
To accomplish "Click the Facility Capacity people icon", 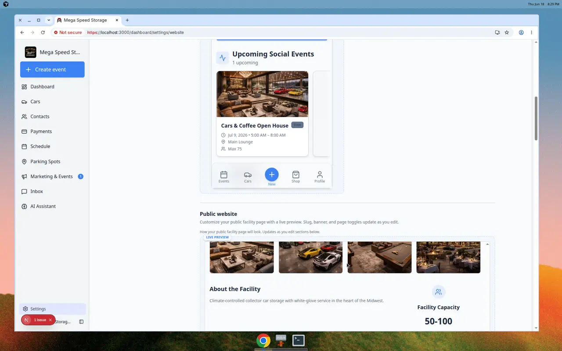I will click(x=438, y=292).
